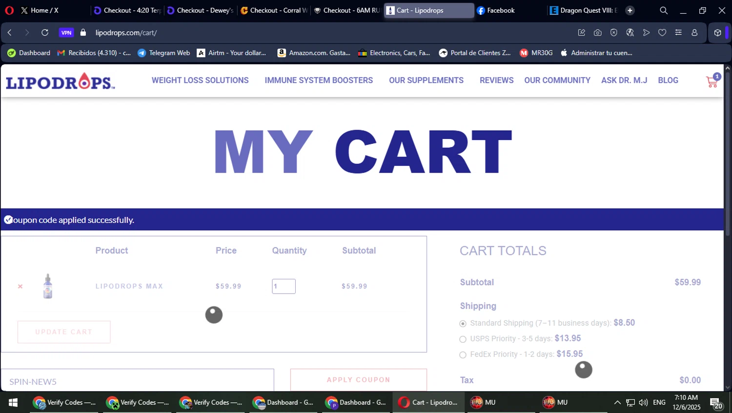Click the browser forward arrow
The image size is (732, 413).
click(27, 33)
